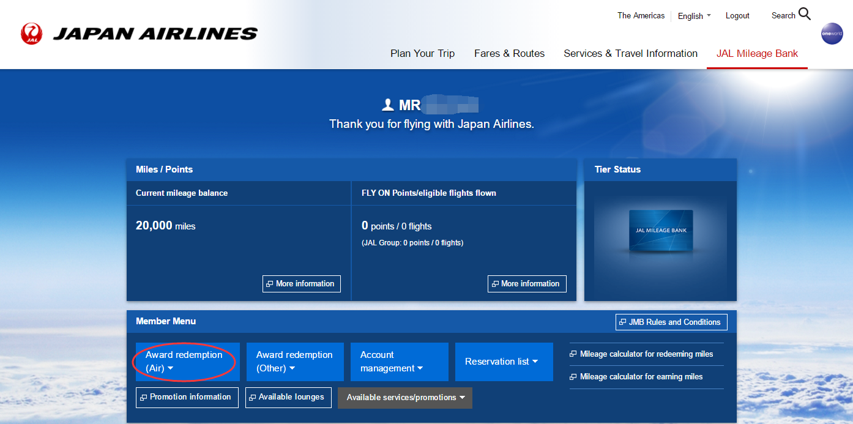Click the Japan Airlines crane logo
The image size is (853, 424).
(31, 34)
